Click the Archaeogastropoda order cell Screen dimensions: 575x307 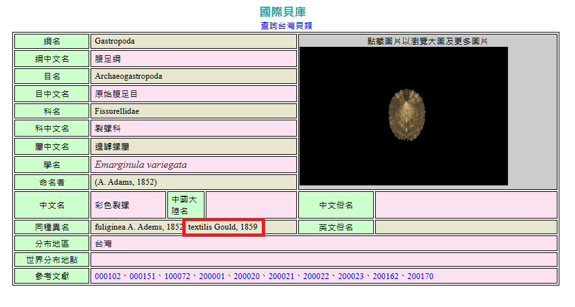click(193, 76)
